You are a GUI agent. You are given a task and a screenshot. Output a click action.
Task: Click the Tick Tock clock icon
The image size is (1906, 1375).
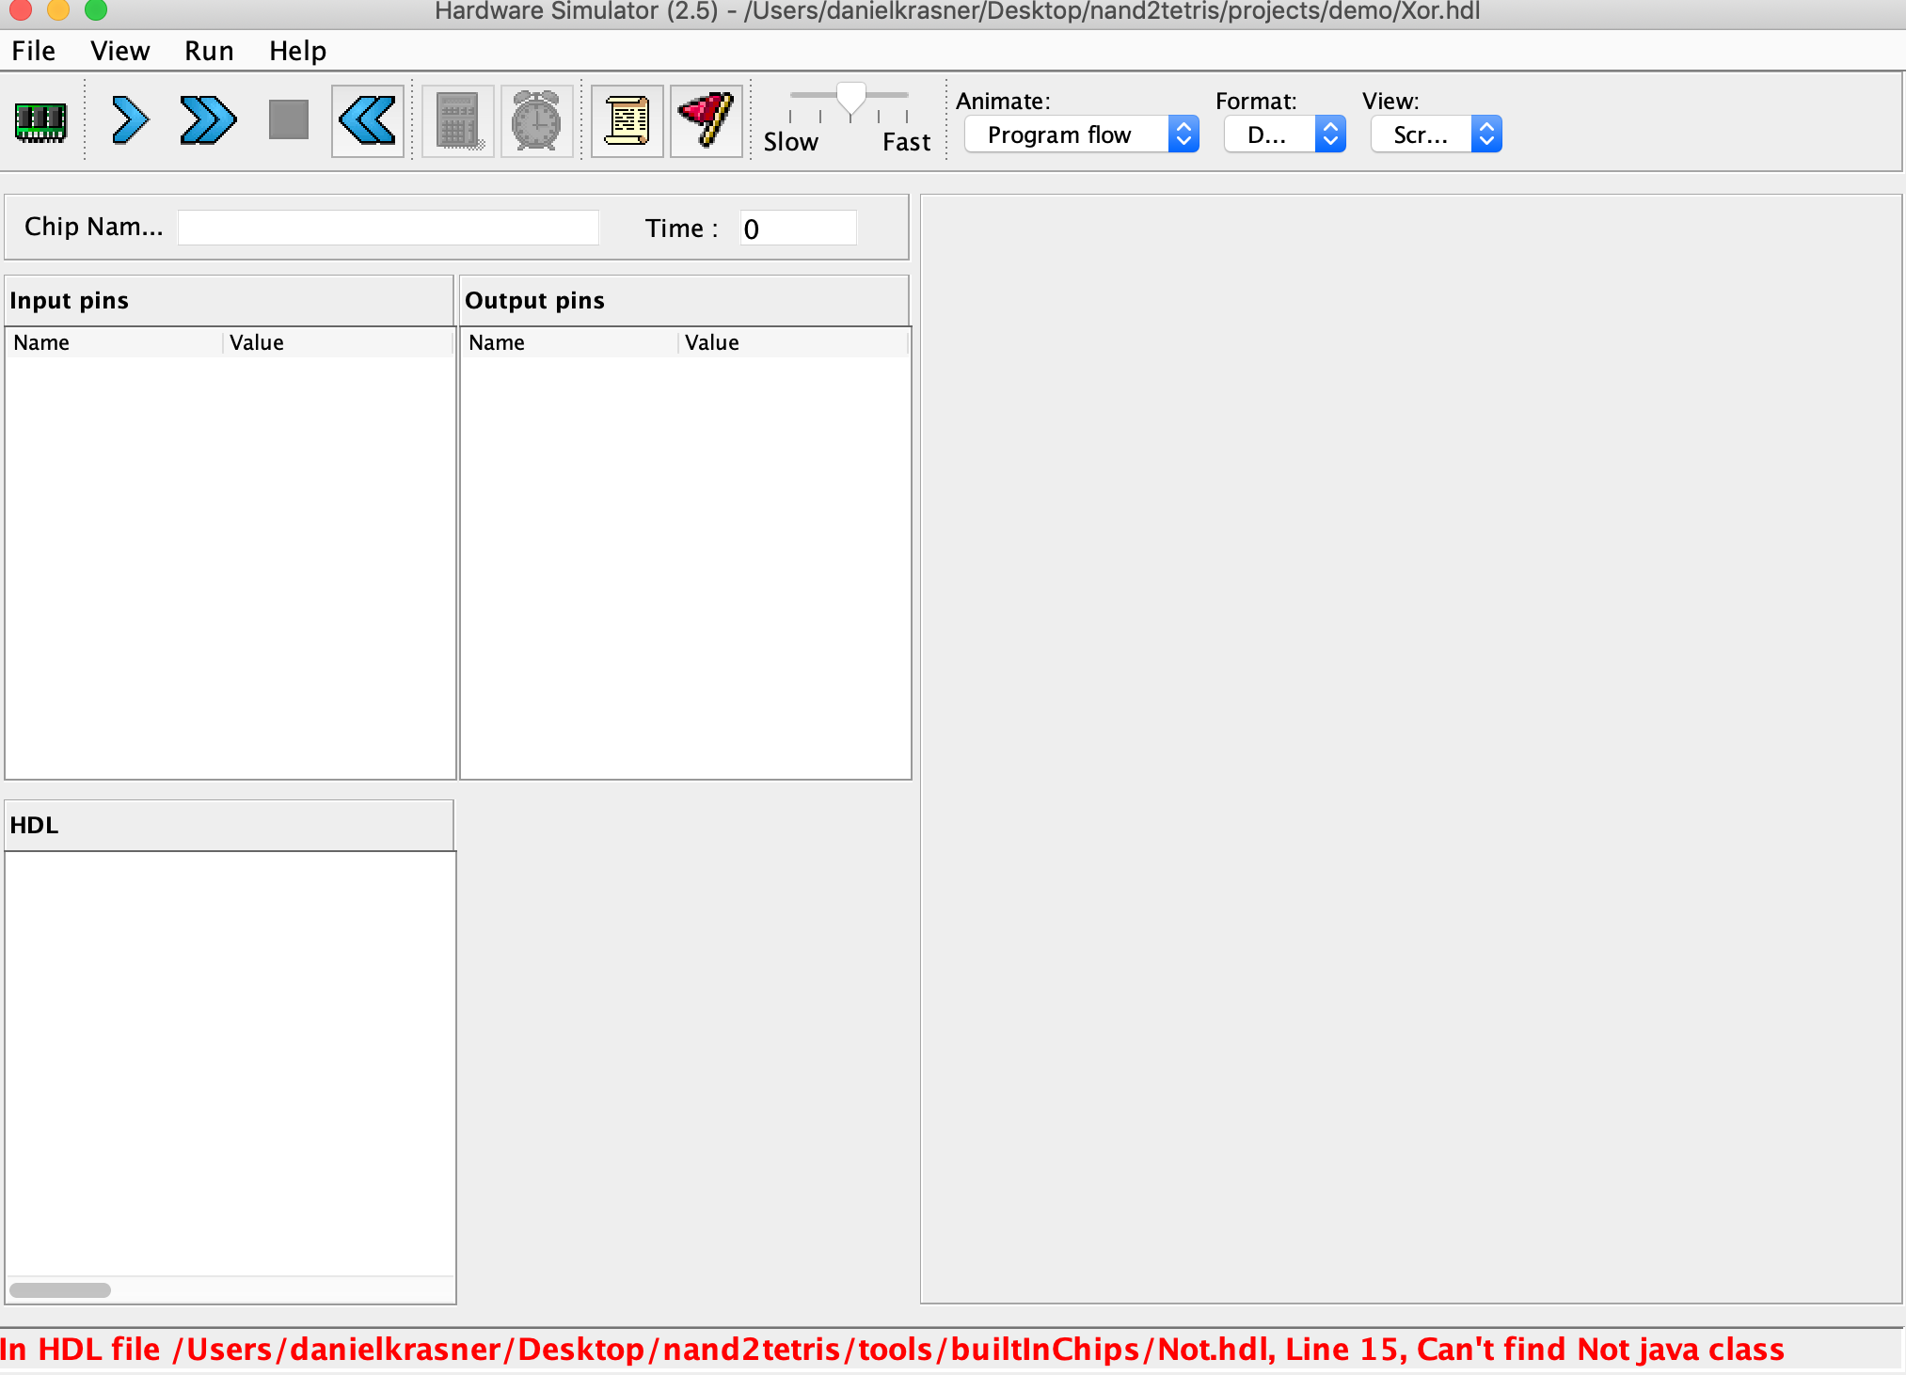point(536,121)
